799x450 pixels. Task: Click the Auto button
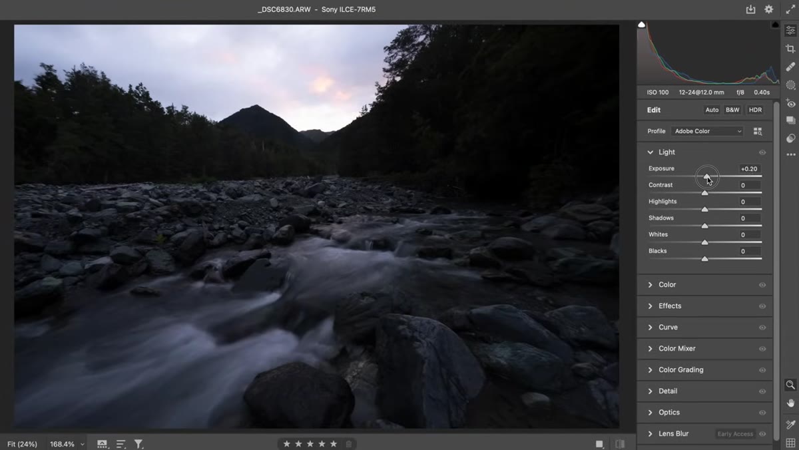tap(712, 110)
